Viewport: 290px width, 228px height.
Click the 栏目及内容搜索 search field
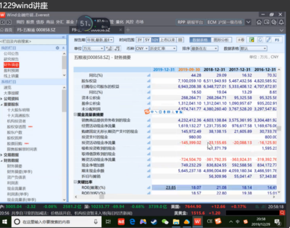pos(33,41)
